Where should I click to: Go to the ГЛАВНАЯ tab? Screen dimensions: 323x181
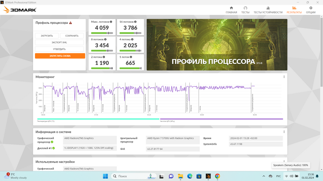[231, 10]
